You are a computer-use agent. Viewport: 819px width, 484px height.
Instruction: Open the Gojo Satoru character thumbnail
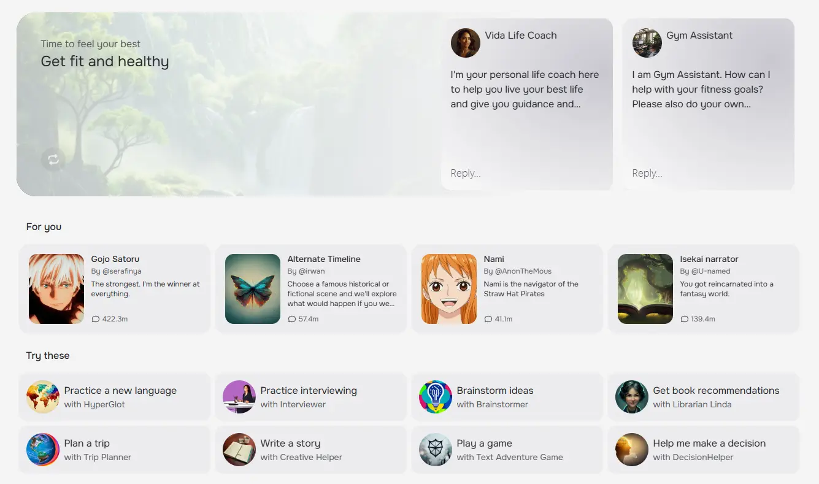click(x=56, y=288)
